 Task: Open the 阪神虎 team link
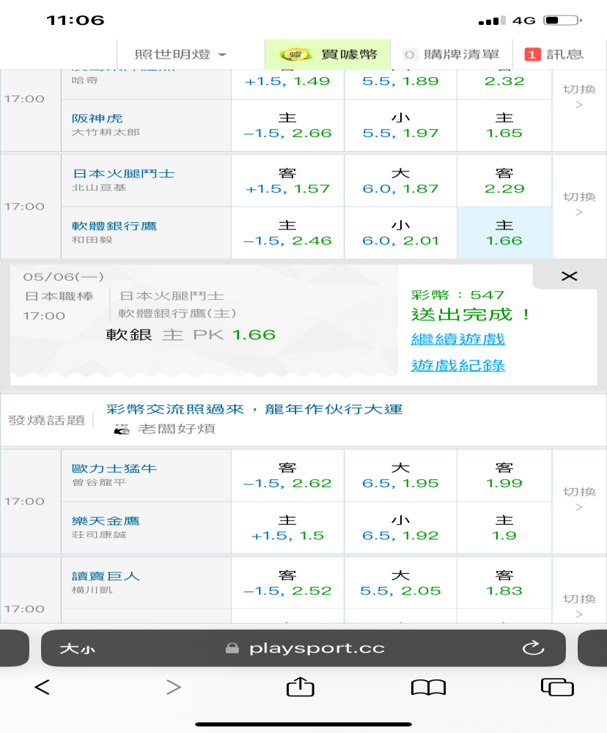pos(98,118)
